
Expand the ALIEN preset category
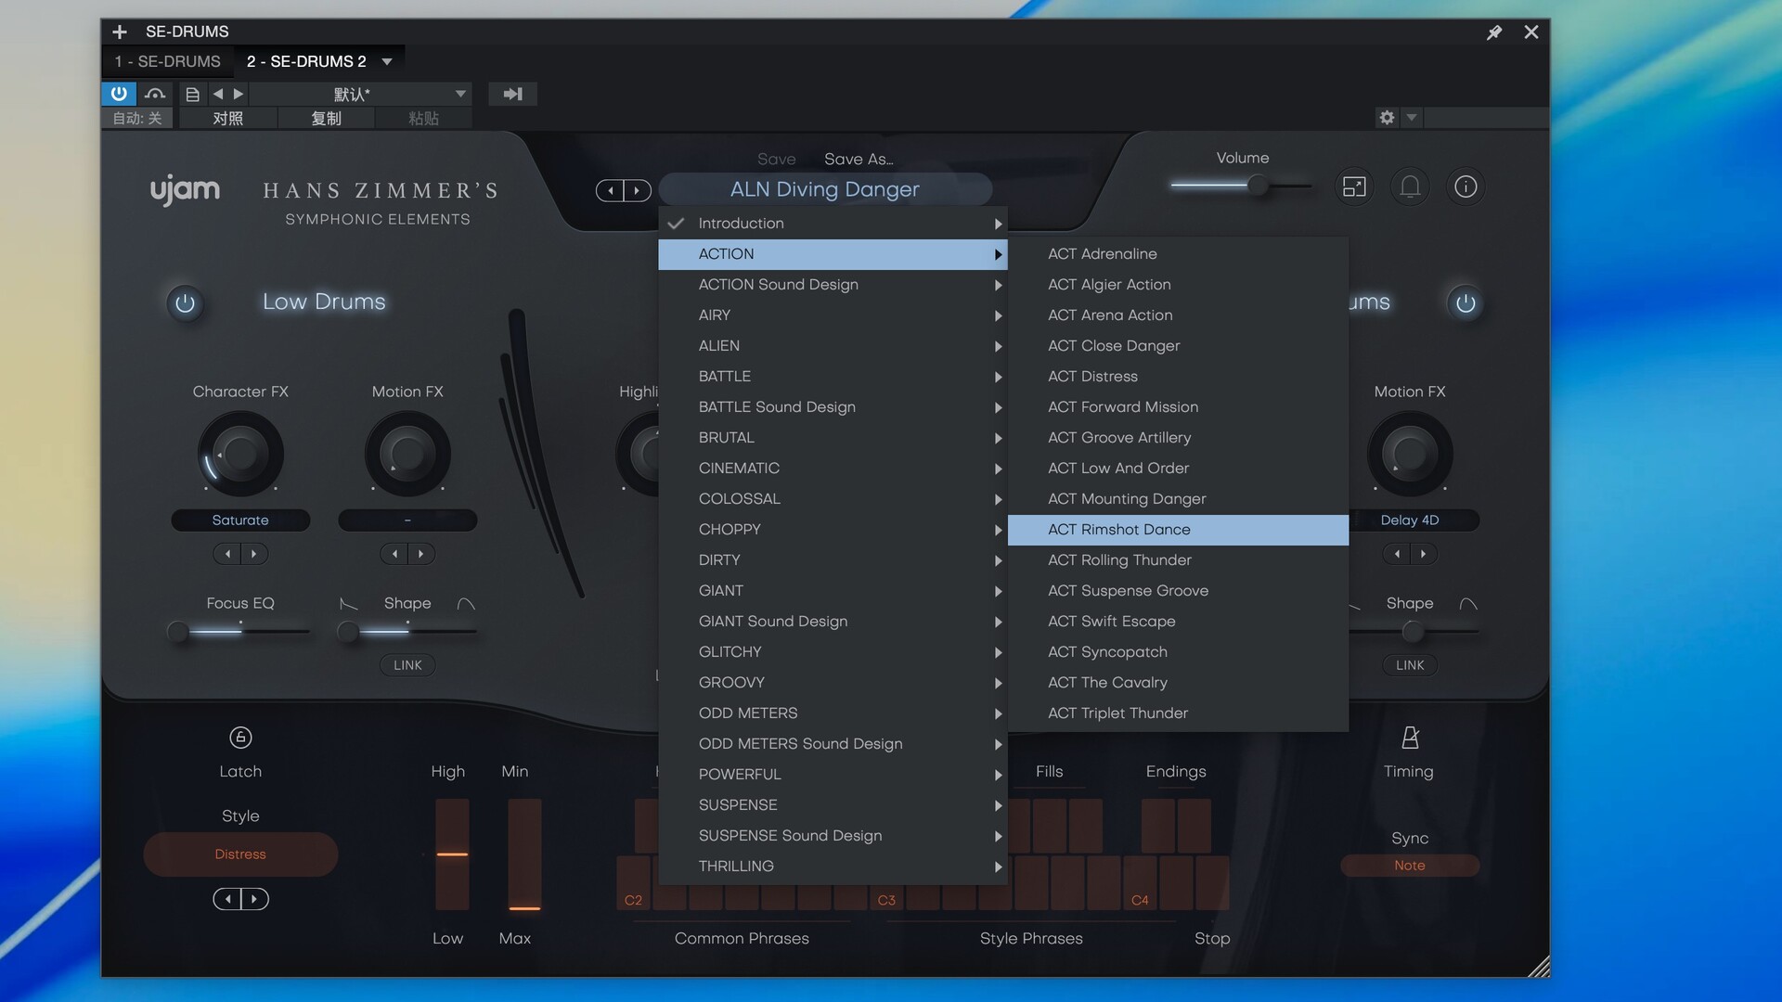tap(833, 346)
